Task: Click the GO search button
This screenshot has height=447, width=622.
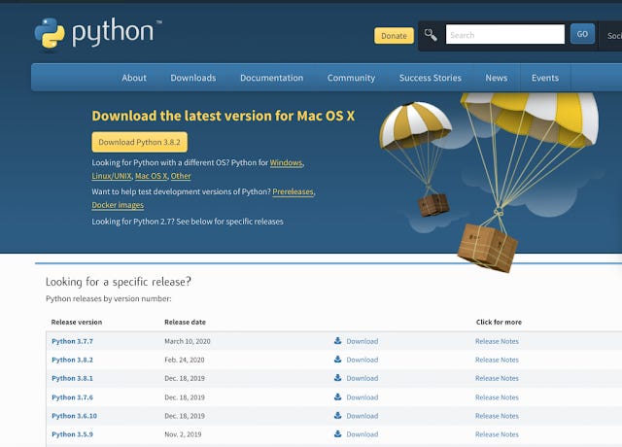Action: (582, 34)
